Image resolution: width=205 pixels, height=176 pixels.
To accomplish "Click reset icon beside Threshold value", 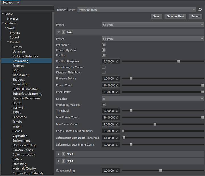I will point(117,111).
